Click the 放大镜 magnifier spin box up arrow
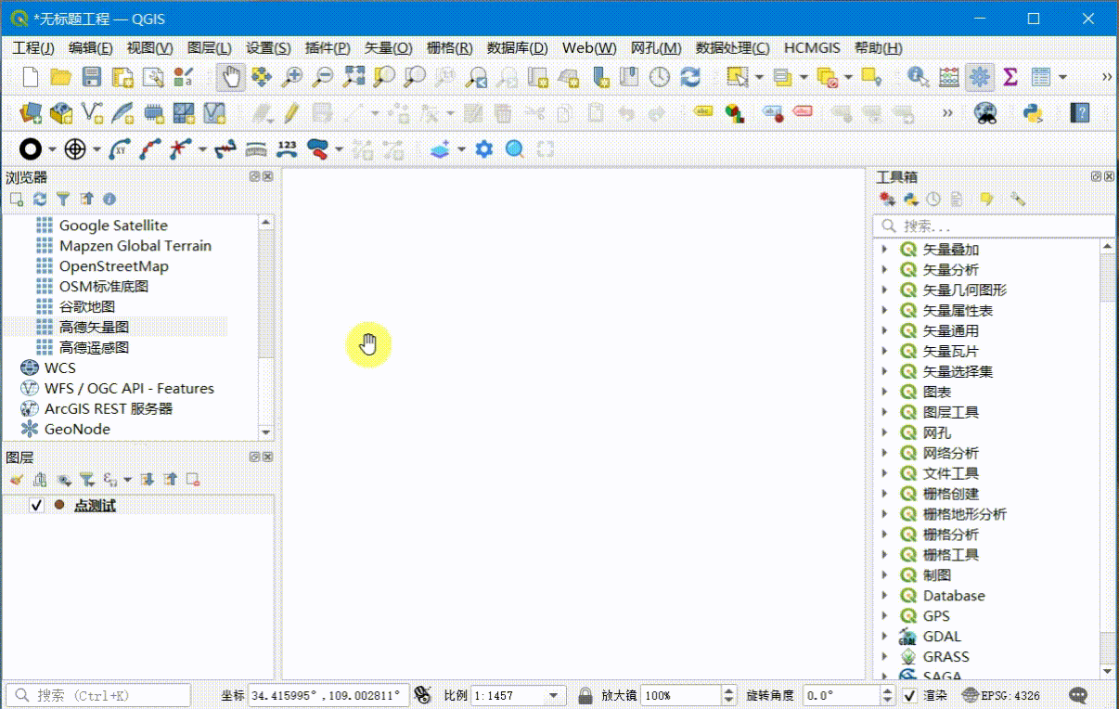This screenshot has width=1119, height=709. (728, 690)
